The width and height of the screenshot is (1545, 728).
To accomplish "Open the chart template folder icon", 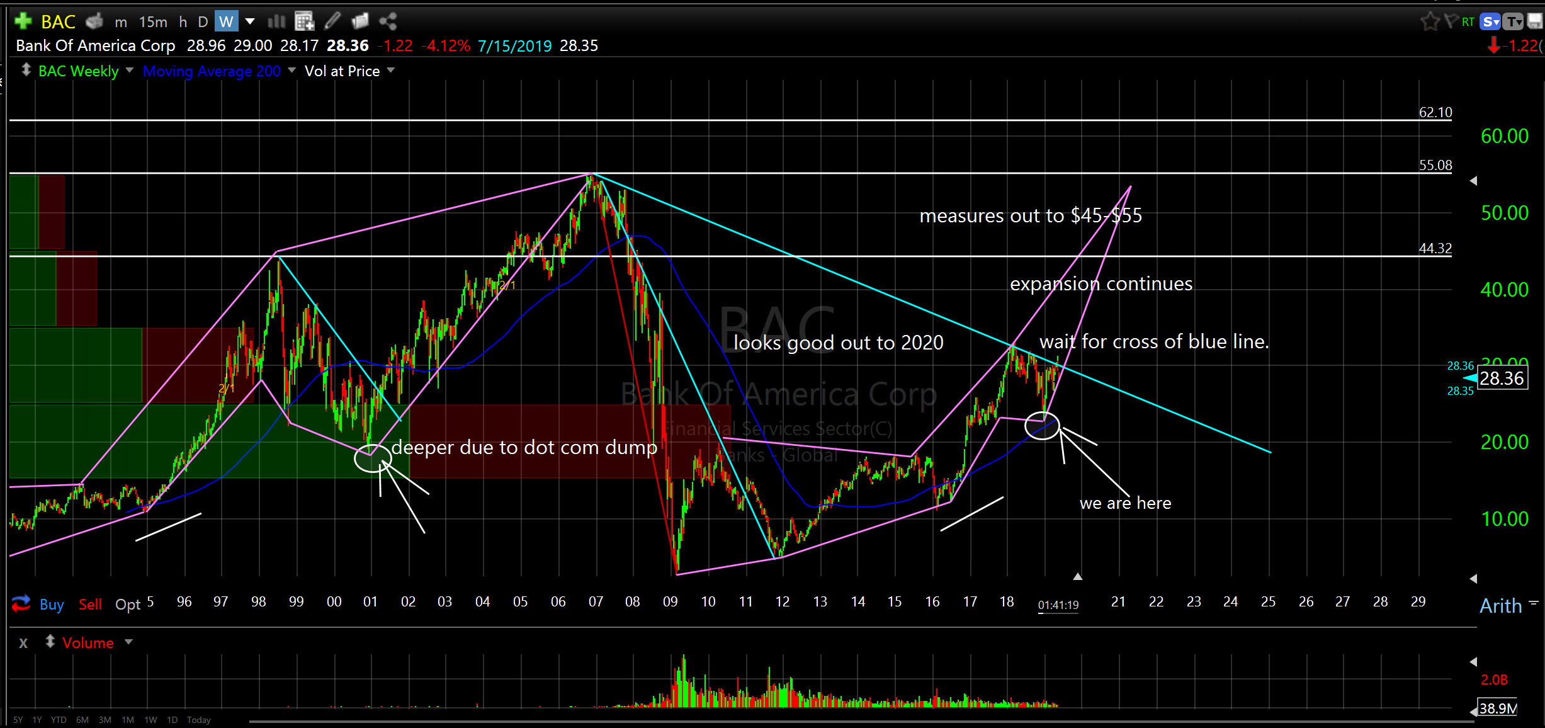I will [x=360, y=21].
